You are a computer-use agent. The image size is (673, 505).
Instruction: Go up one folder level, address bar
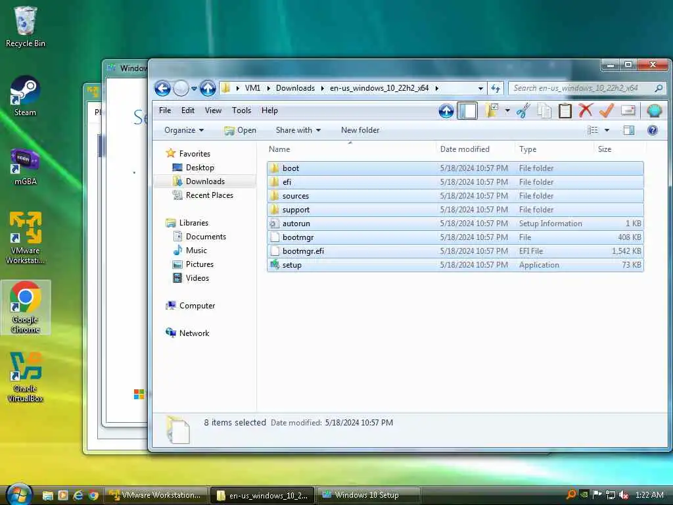pyautogui.click(x=208, y=89)
